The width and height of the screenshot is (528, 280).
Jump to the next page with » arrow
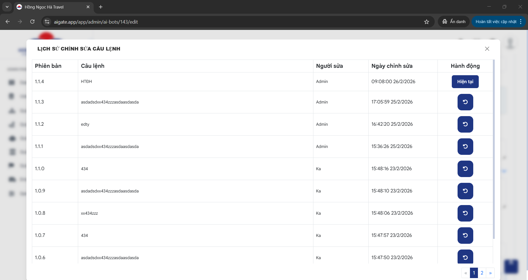490,273
